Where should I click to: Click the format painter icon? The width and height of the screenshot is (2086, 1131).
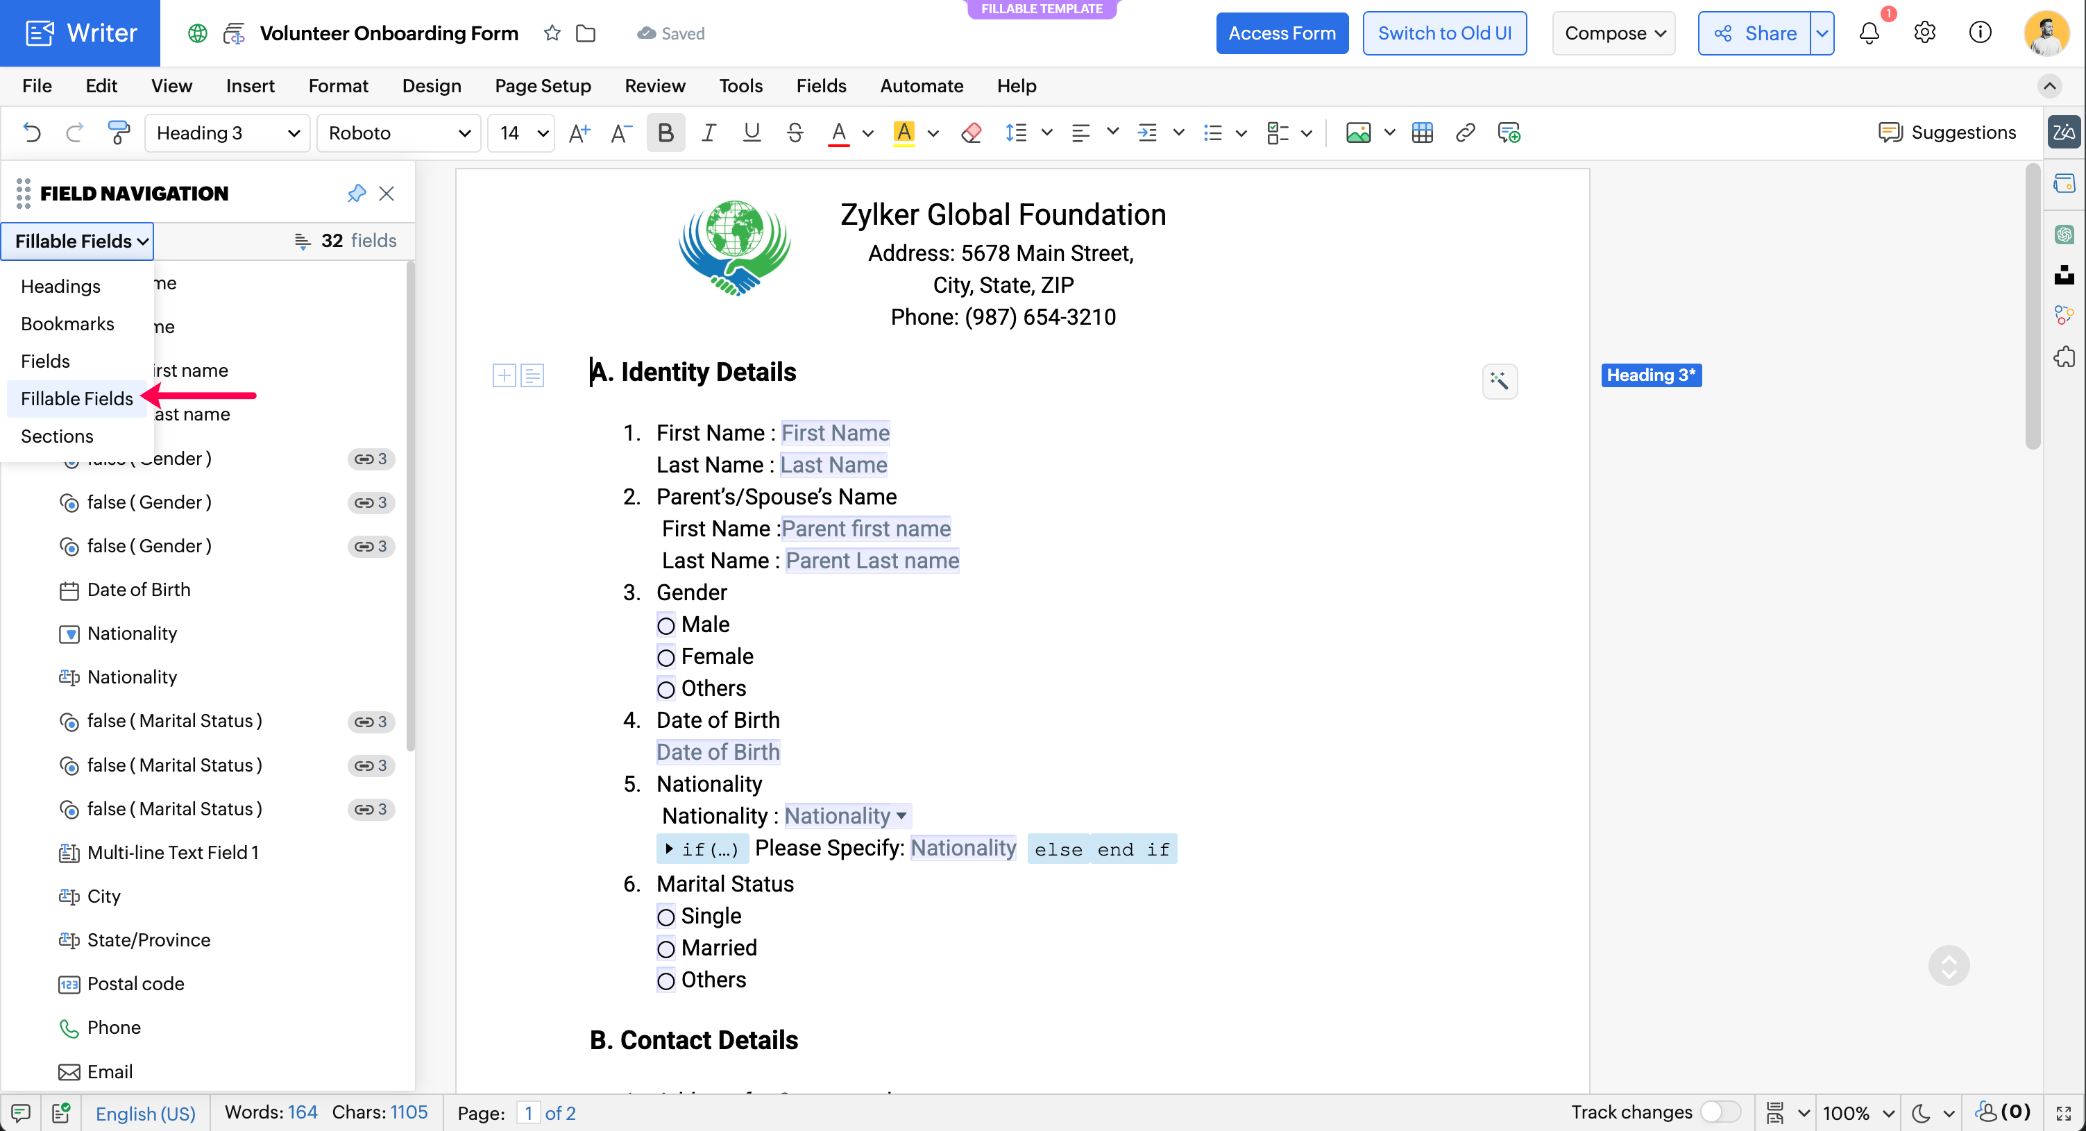(x=118, y=132)
